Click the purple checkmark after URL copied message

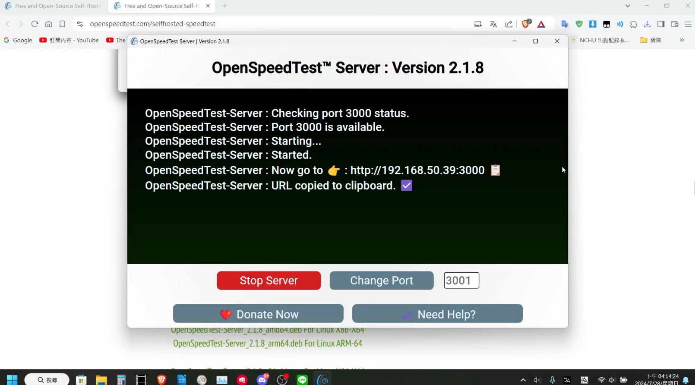(407, 186)
